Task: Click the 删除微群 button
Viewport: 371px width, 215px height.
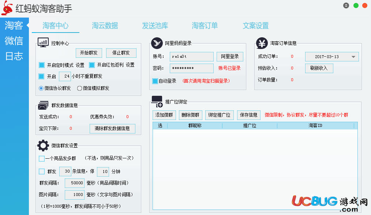Action: pos(191,115)
